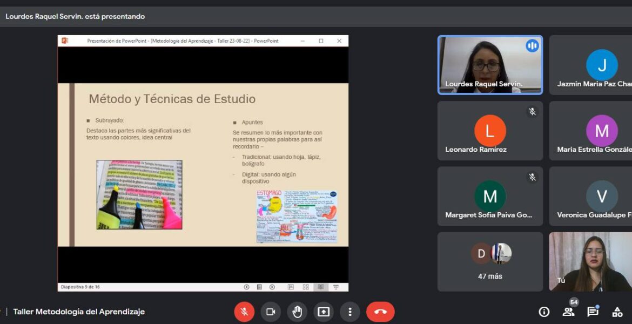
Task: Switch to PowerPoint Normal view
Action: click(291, 287)
